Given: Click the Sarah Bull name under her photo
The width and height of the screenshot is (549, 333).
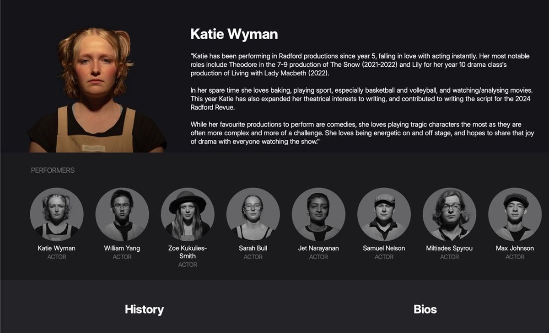Looking at the screenshot, I should tap(253, 248).
